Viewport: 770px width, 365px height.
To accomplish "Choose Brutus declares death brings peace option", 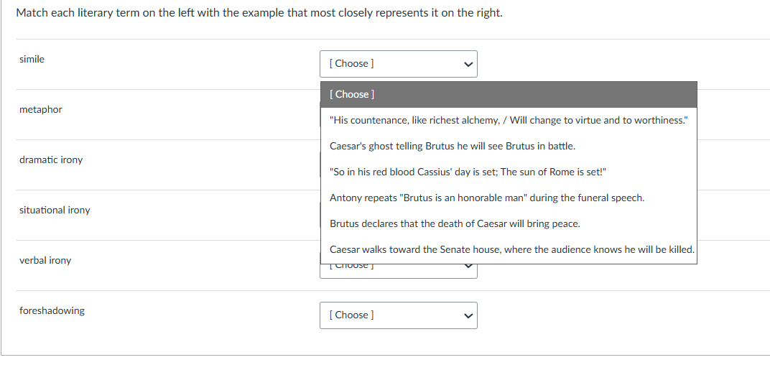I will click(x=455, y=223).
